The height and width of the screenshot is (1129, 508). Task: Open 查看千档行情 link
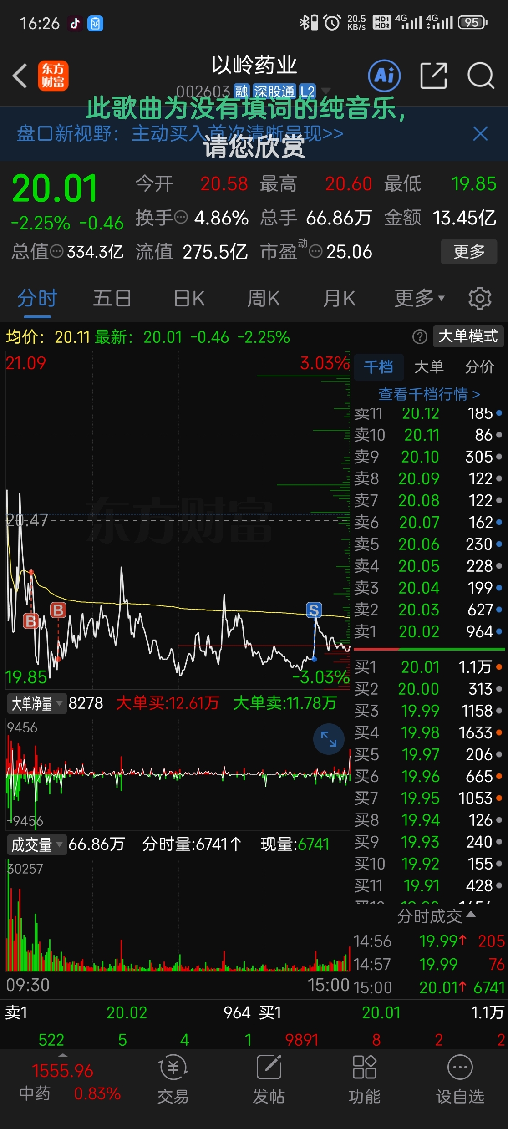click(429, 394)
